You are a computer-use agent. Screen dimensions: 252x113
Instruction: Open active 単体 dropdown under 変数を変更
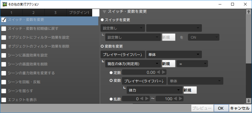tap(174, 55)
